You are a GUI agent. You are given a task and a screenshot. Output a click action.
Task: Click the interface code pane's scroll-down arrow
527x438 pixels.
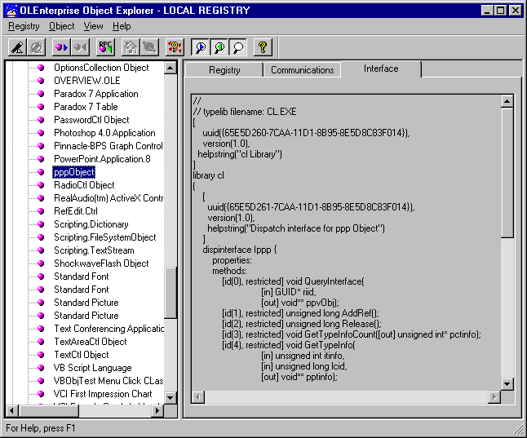(x=507, y=383)
